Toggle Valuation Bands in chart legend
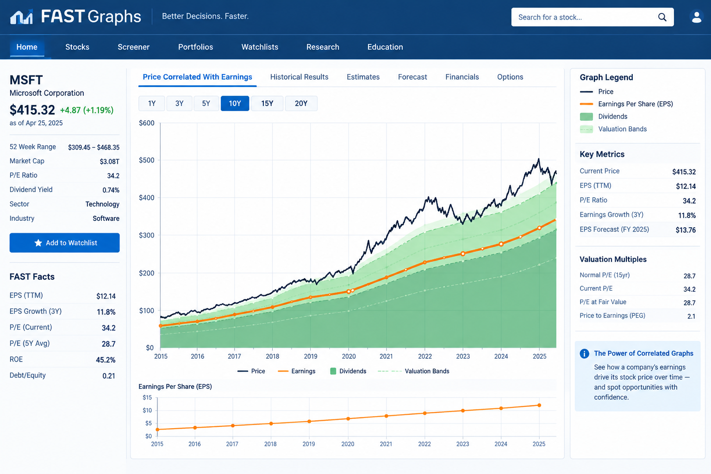The height and width of the screenshot is (474, 711). pyautogui.click(x=413, y=371)
